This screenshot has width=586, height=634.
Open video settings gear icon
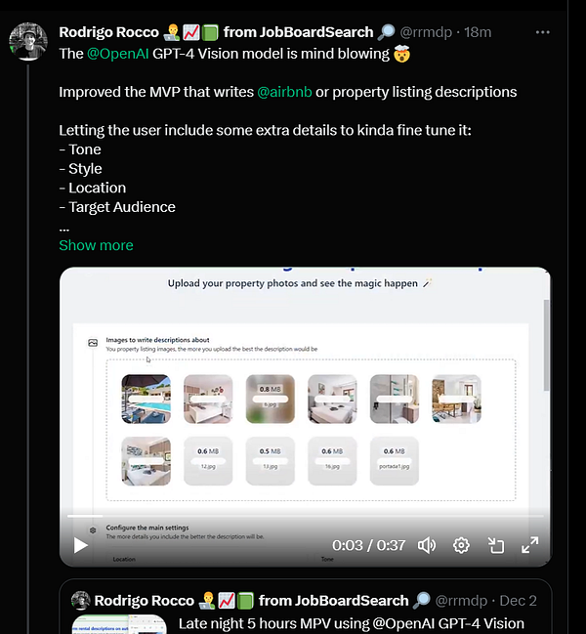[462, 545]
